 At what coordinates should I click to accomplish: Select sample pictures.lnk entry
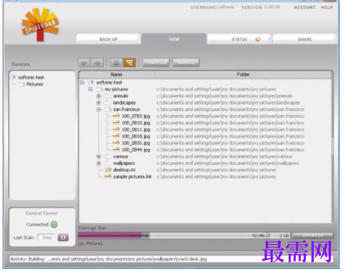click(x=132, y=177)
